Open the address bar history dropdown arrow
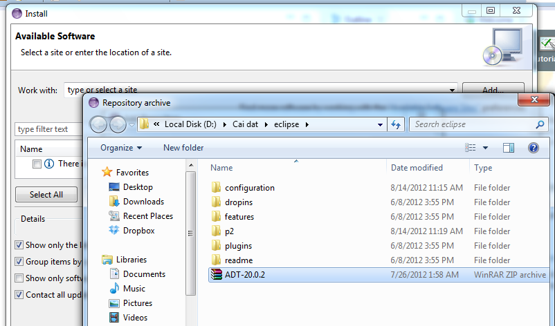 (x=380, y=125)
